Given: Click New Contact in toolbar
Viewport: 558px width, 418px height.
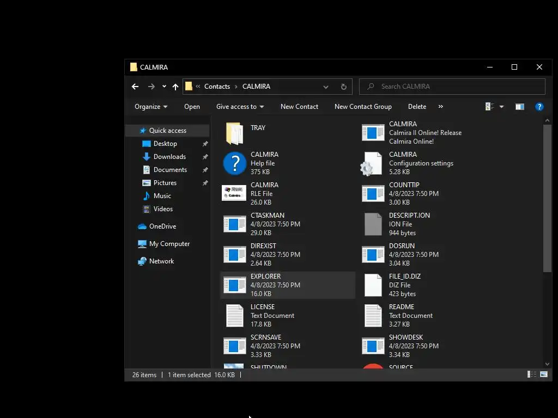Looking at the screenshot, I should pyautogui.click(x=299, y=107).
